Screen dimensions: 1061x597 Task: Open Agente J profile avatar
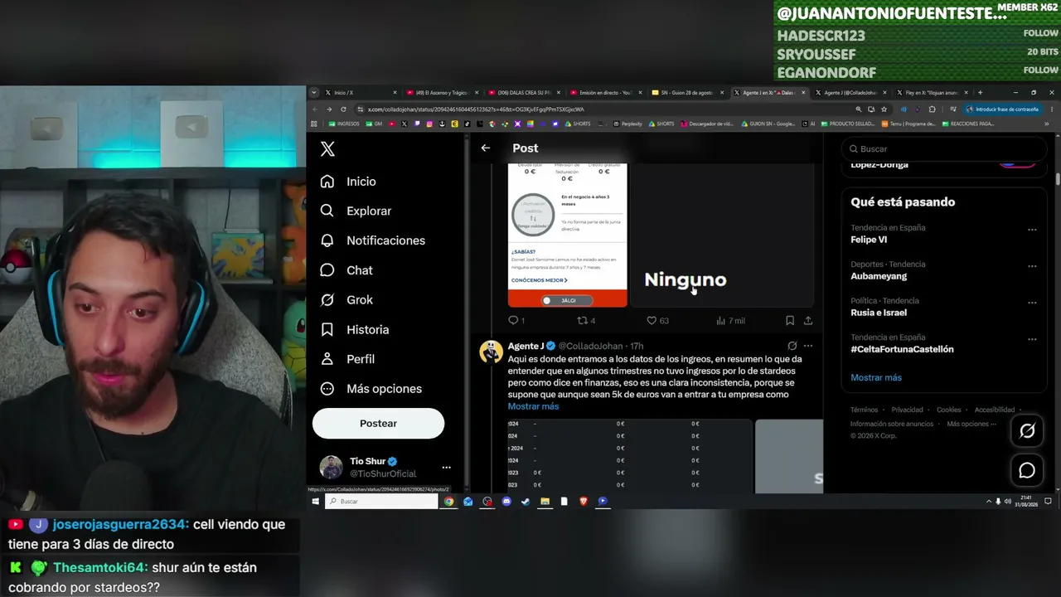tap(491, 352)
